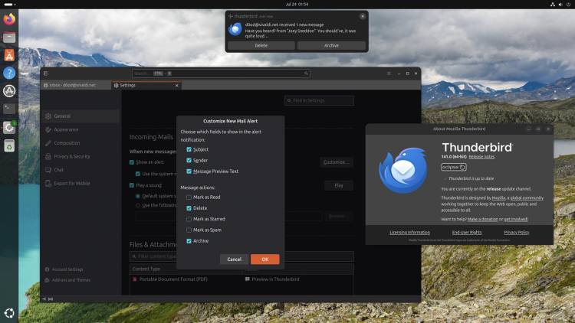The width and height of the screenshot is (575, 323).
Task: Click the Composition pencil icon in sidebar
Action: 48,143
